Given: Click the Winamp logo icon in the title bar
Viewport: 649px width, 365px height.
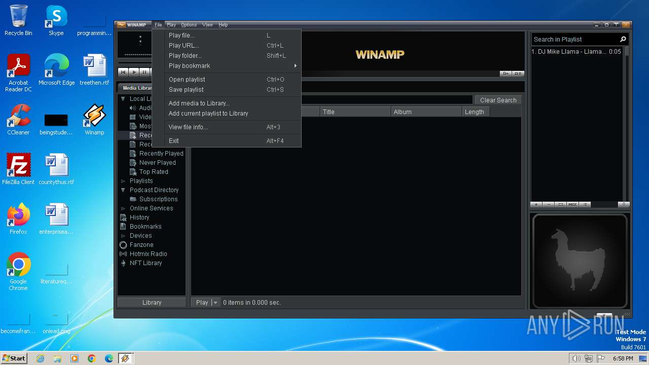Looking at the screenshot, I should 122,24.
